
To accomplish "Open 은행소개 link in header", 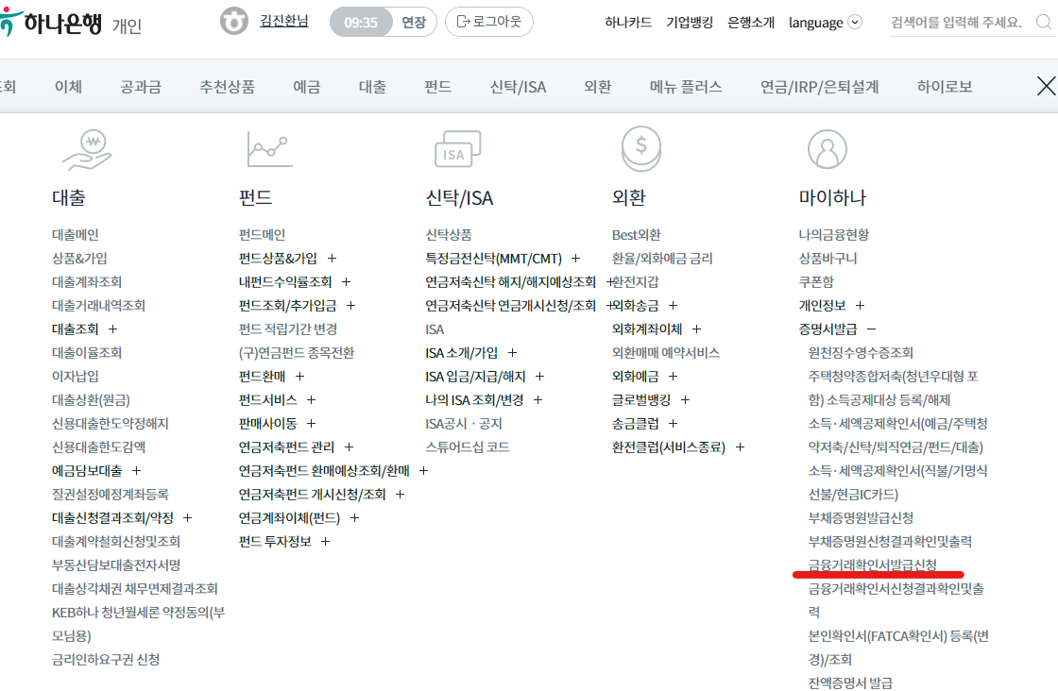I will pyautogui.click(x=751, y=23).
